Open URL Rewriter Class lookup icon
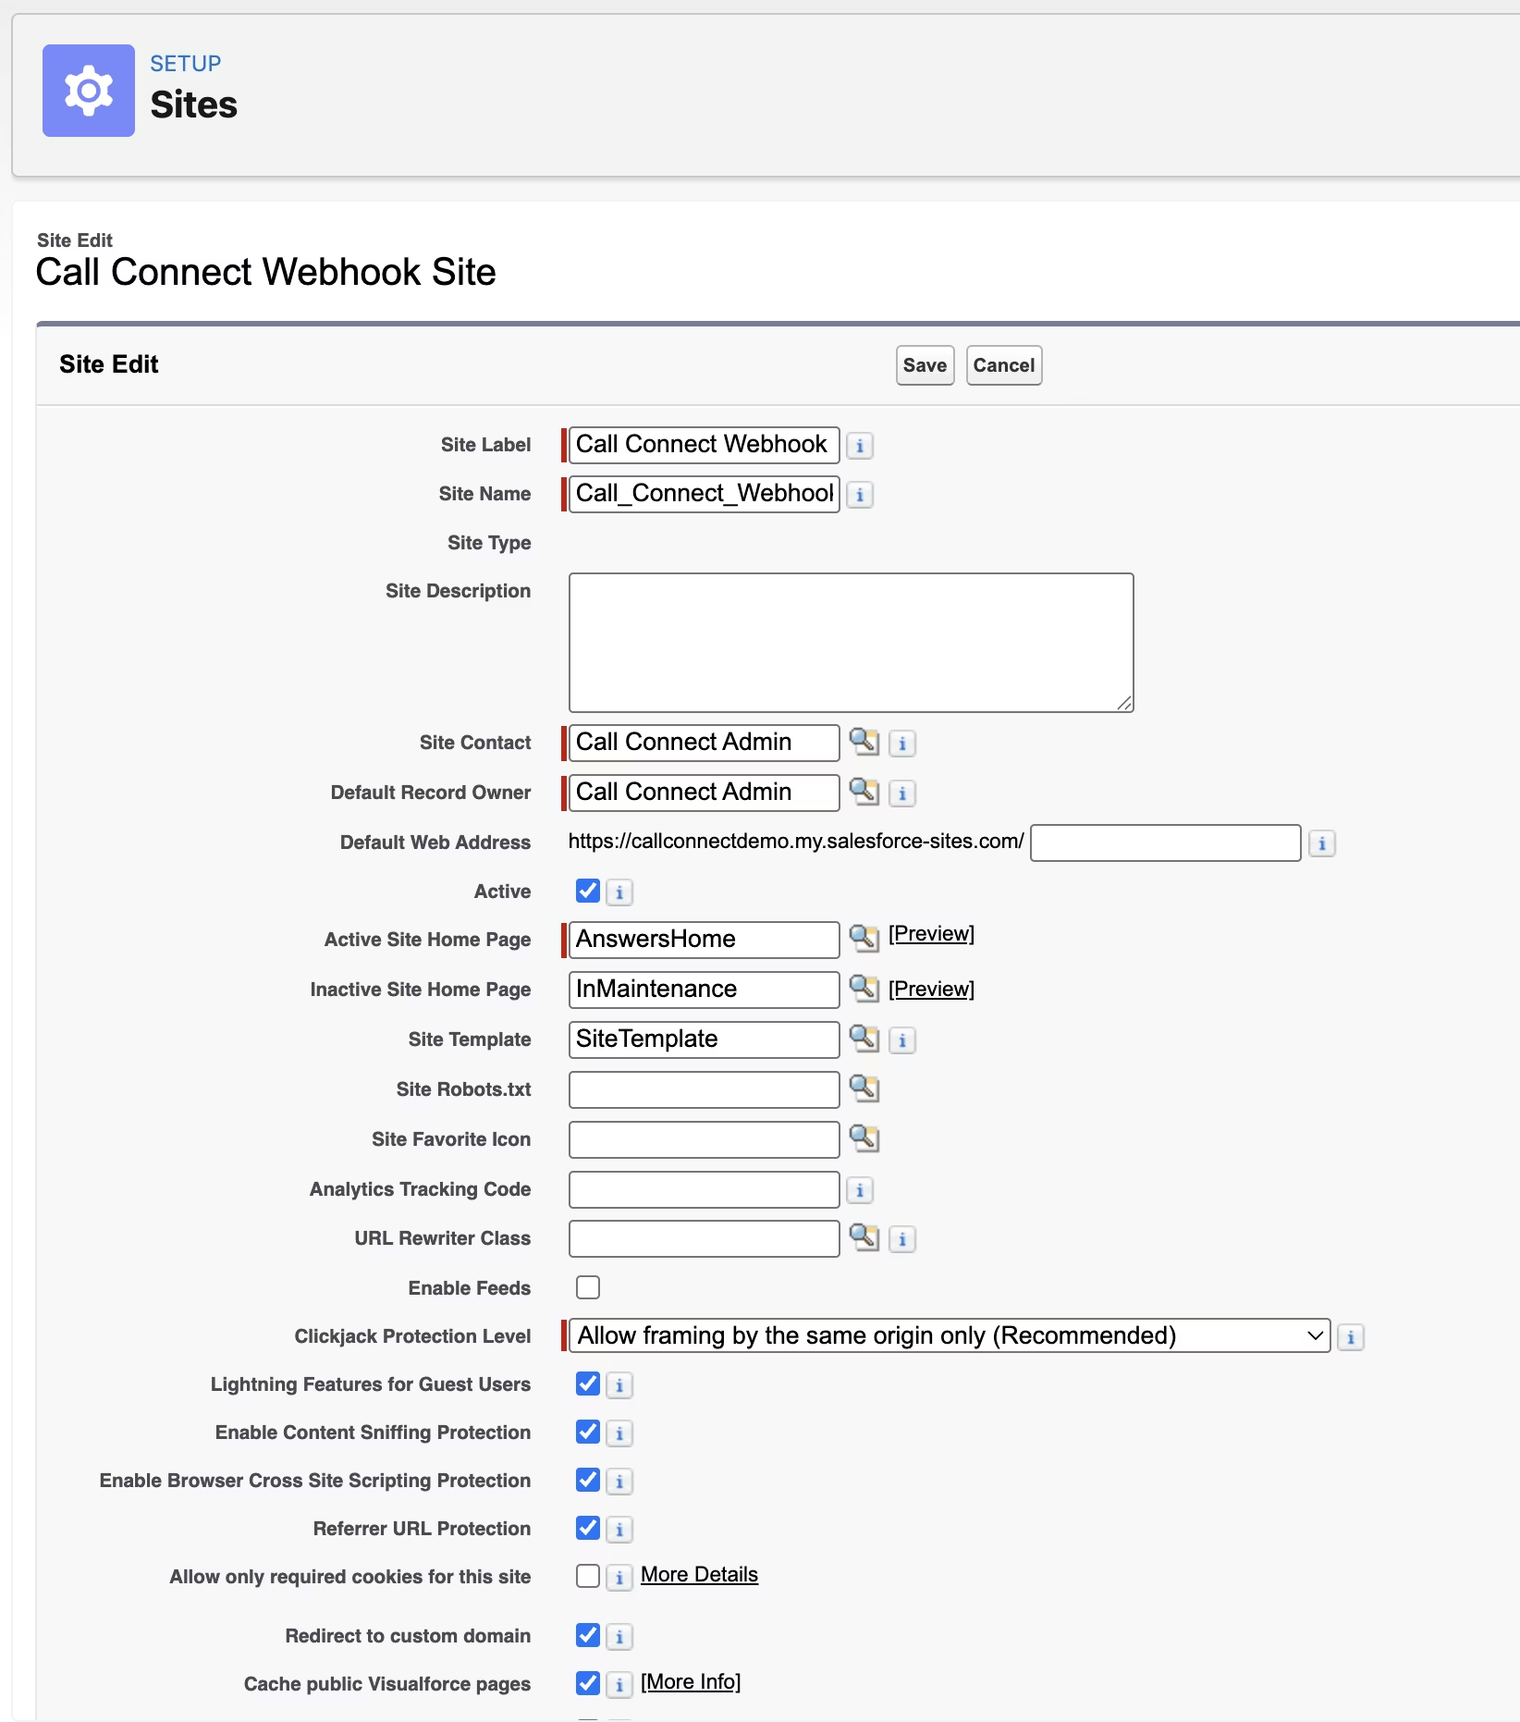Image resolution: width=1520 pixels, height=1722 pixels. pos(864,1237)
